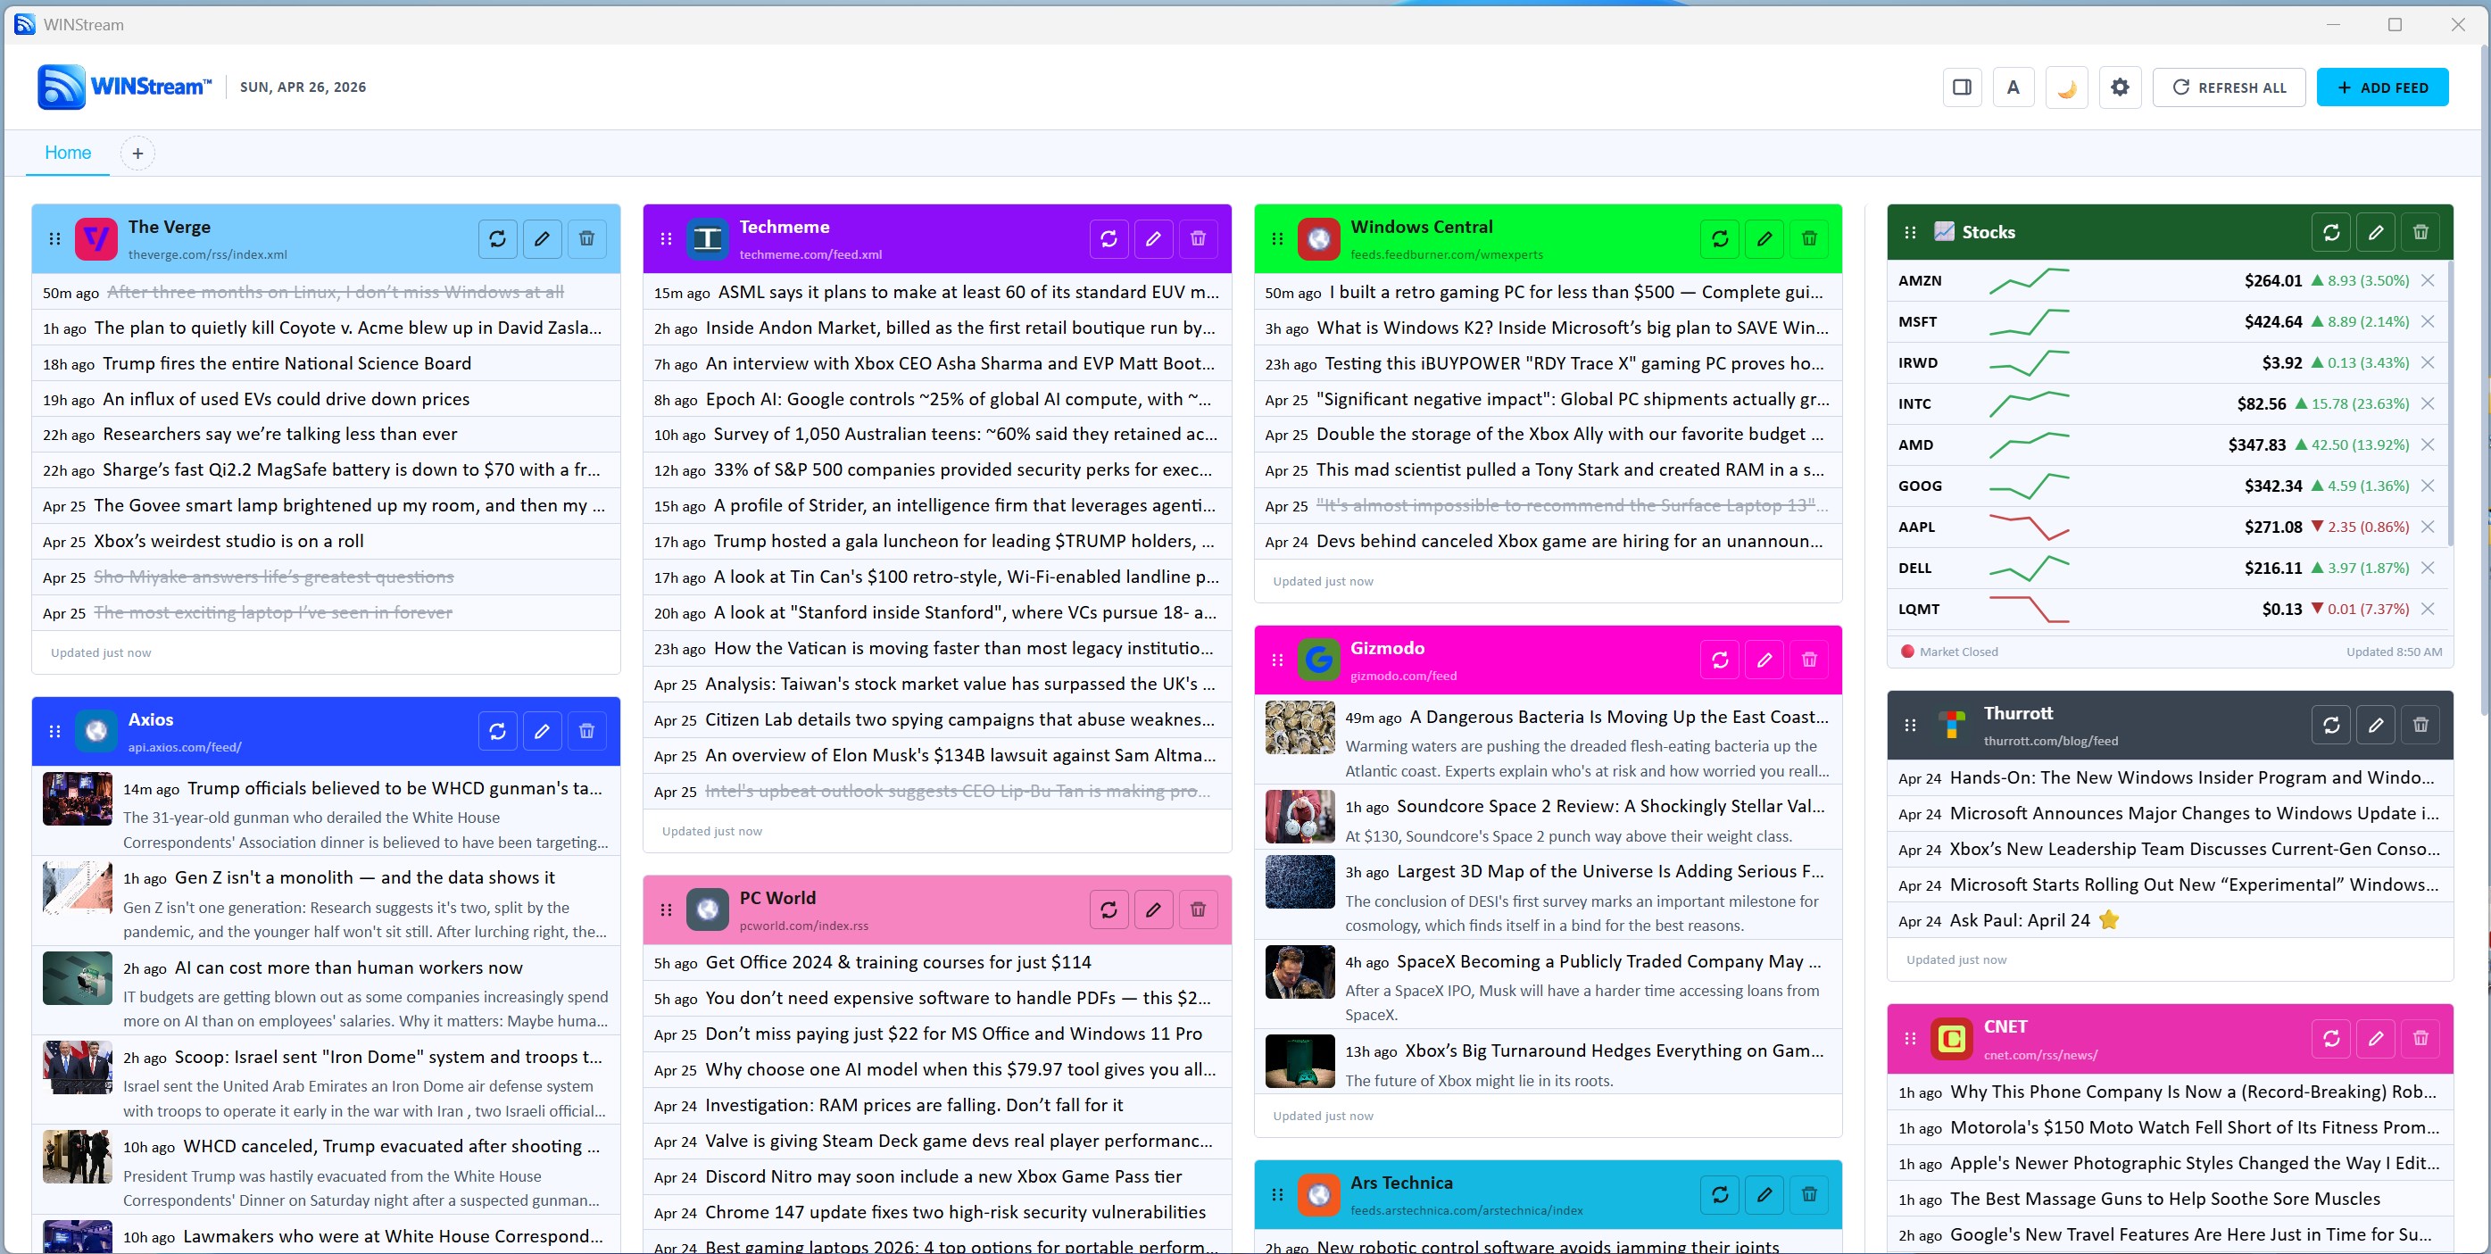Edit the PC World feed

pyautogui.click(x=1154, y=909)
